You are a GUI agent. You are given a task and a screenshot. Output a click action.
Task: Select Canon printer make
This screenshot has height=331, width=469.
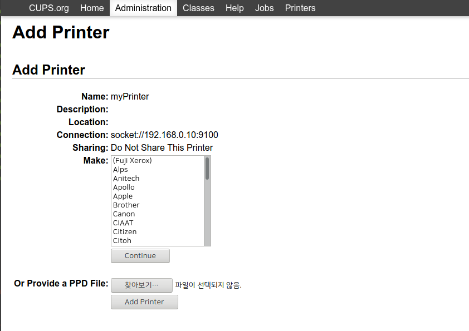coord(124,214)
